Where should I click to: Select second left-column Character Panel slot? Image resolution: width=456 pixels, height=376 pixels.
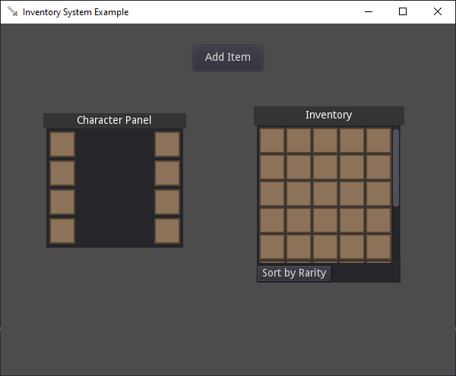point(62,173)
